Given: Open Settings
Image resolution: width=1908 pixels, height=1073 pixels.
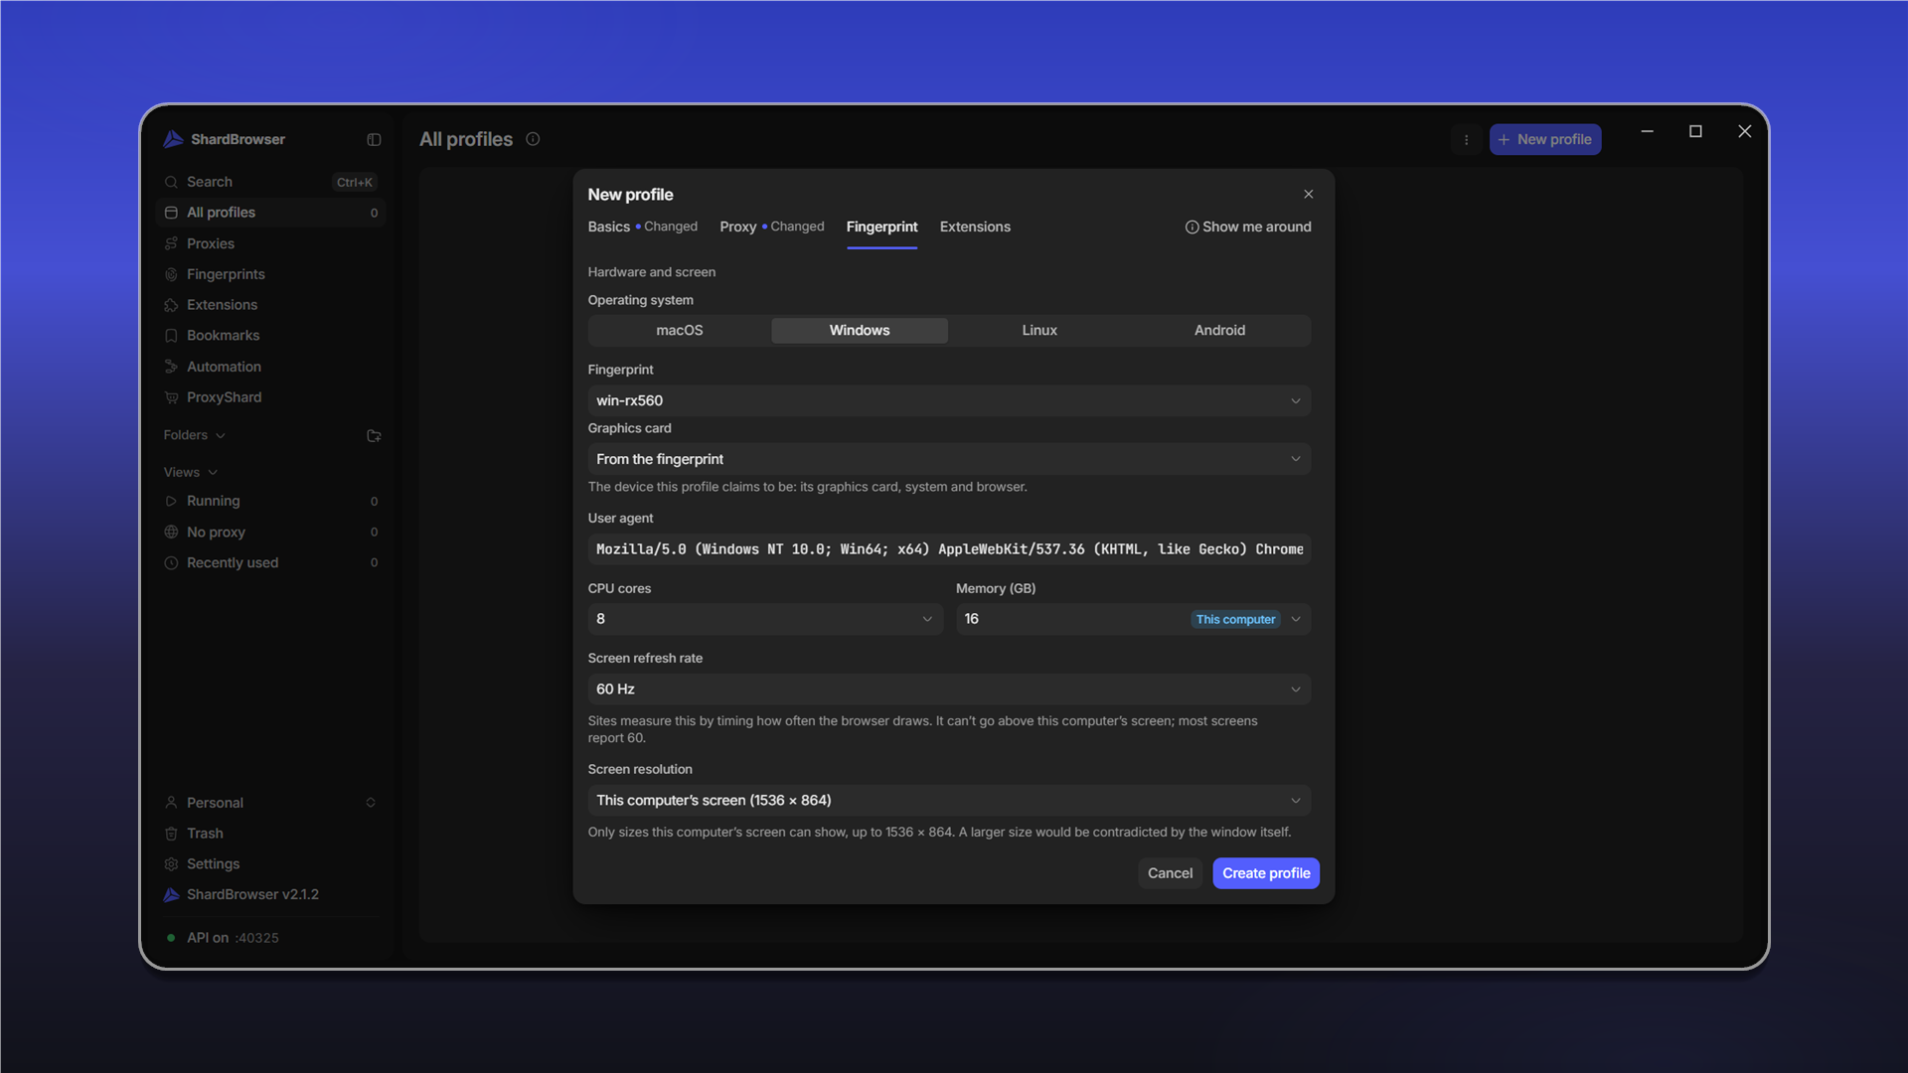Looking at the screenshot, I should [x=270, y=864].
